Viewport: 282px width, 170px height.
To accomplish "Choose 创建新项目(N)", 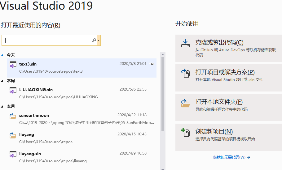I will click(x=228, y=137).
